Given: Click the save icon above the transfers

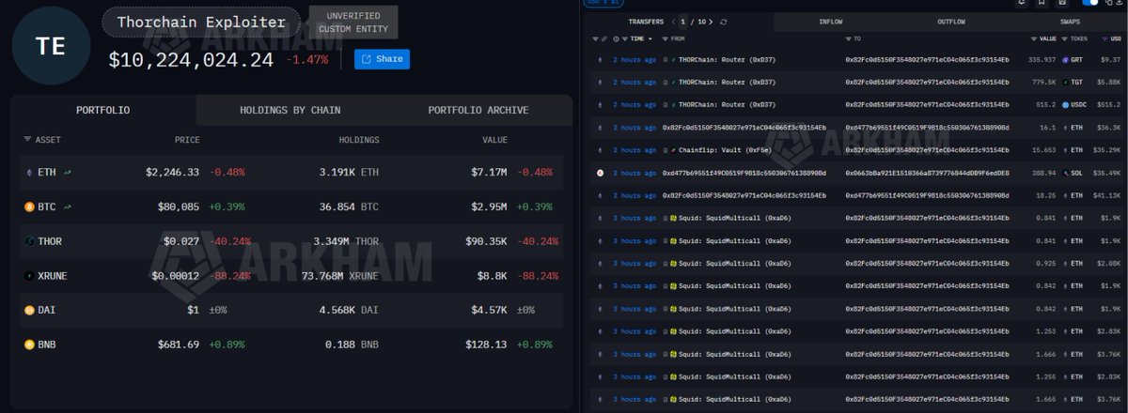Looking at the screenshot, I should 1061,3.
